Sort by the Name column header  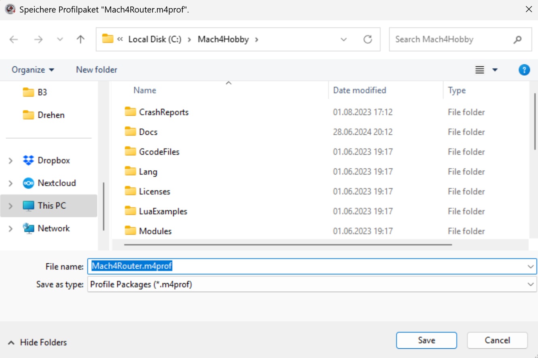[145, 90]
